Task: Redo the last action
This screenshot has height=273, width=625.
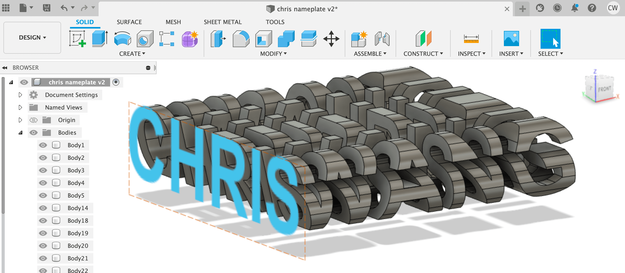Action: 84,8
